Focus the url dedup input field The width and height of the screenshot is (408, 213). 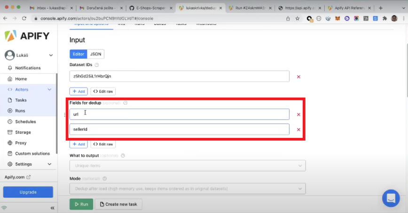point(179,114)
